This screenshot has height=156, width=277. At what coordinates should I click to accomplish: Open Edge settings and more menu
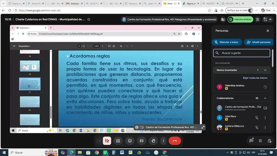[x=256, y=11]
